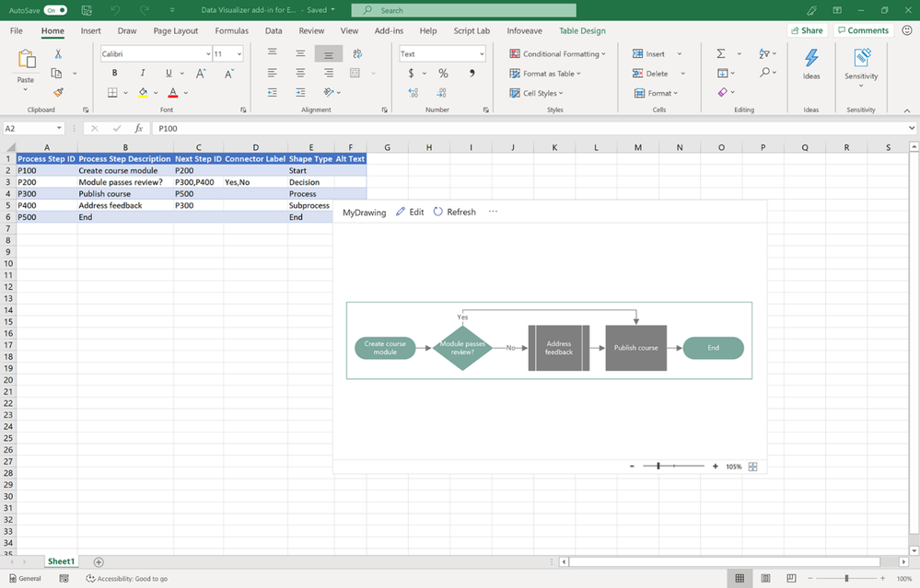Image resolution: width=920 pixels, height=588 pixels.
Task: Open the Format cells menu
Action: pos(656,93)
